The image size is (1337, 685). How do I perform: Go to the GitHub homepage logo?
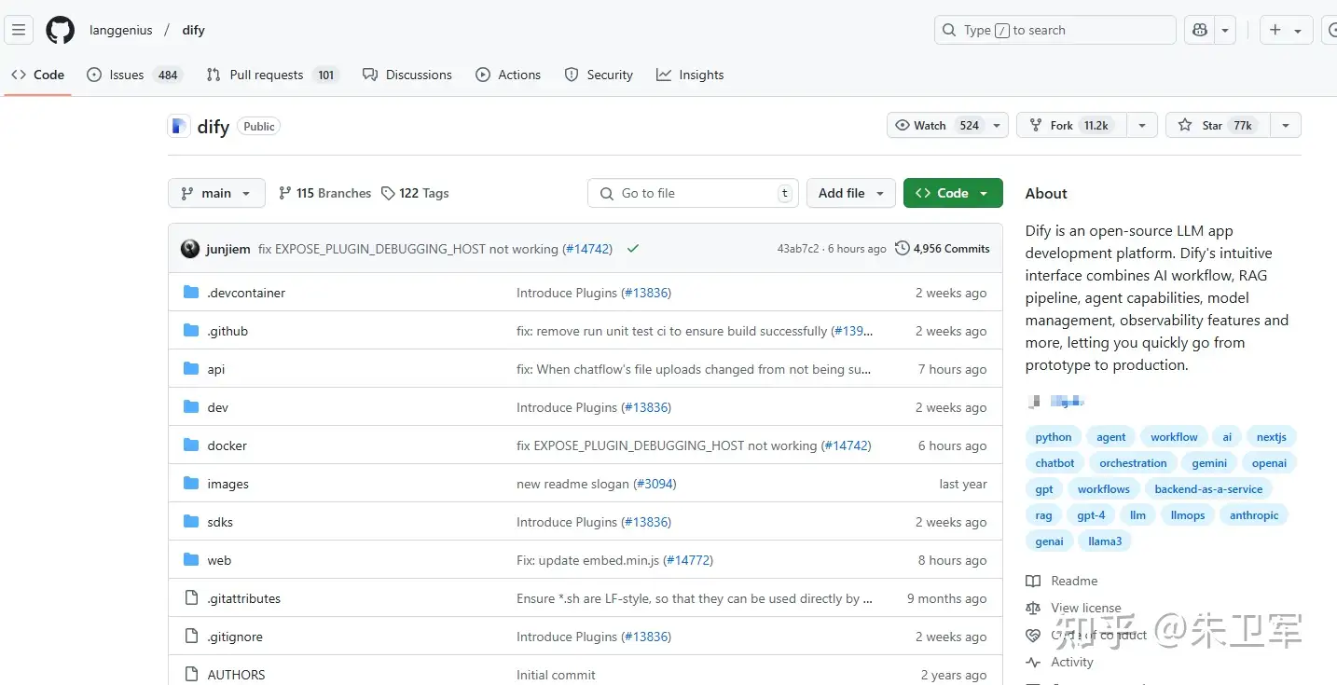[x=60, y=30]
